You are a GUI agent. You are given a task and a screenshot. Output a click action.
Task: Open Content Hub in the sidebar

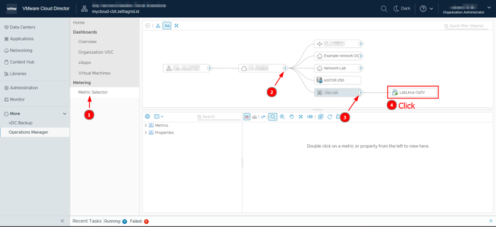pos(19,62)
